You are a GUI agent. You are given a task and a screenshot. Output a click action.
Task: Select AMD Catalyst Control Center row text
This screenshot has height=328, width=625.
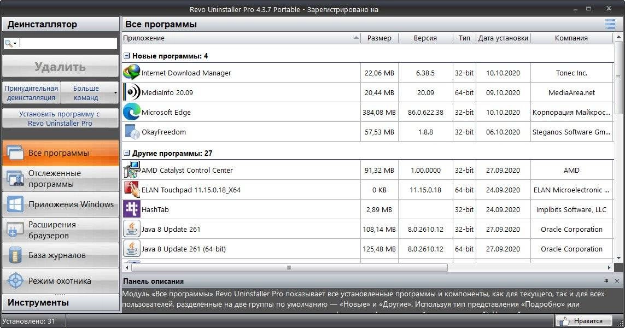(187, 170)
